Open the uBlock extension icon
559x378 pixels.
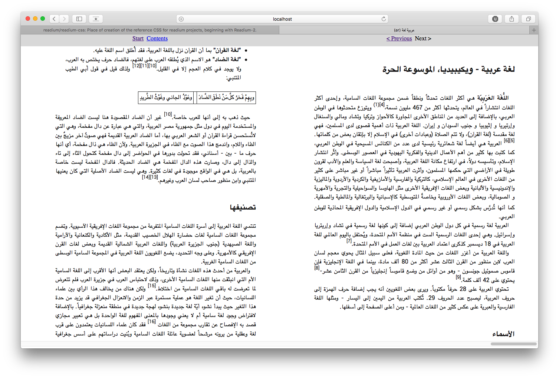pos(495,19)
